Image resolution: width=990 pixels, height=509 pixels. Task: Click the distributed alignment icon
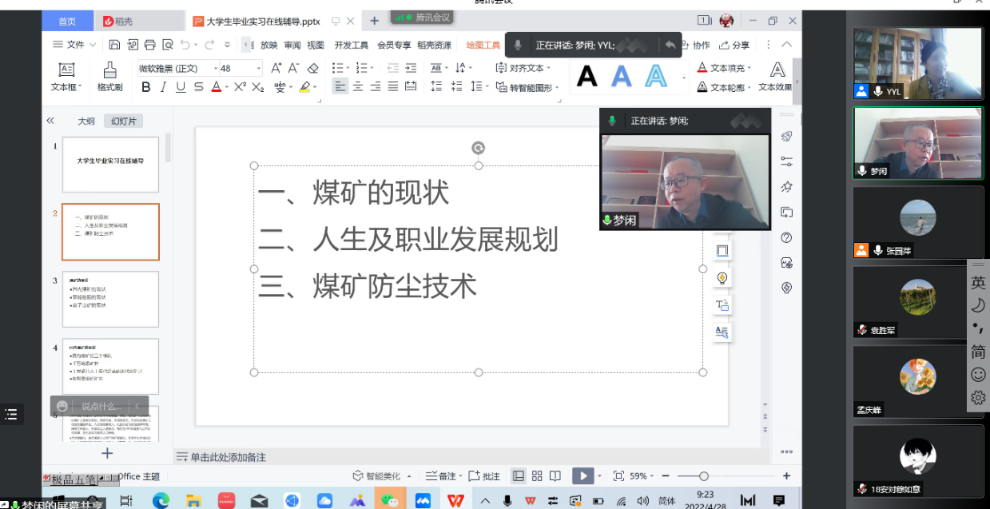click(411, 87)
